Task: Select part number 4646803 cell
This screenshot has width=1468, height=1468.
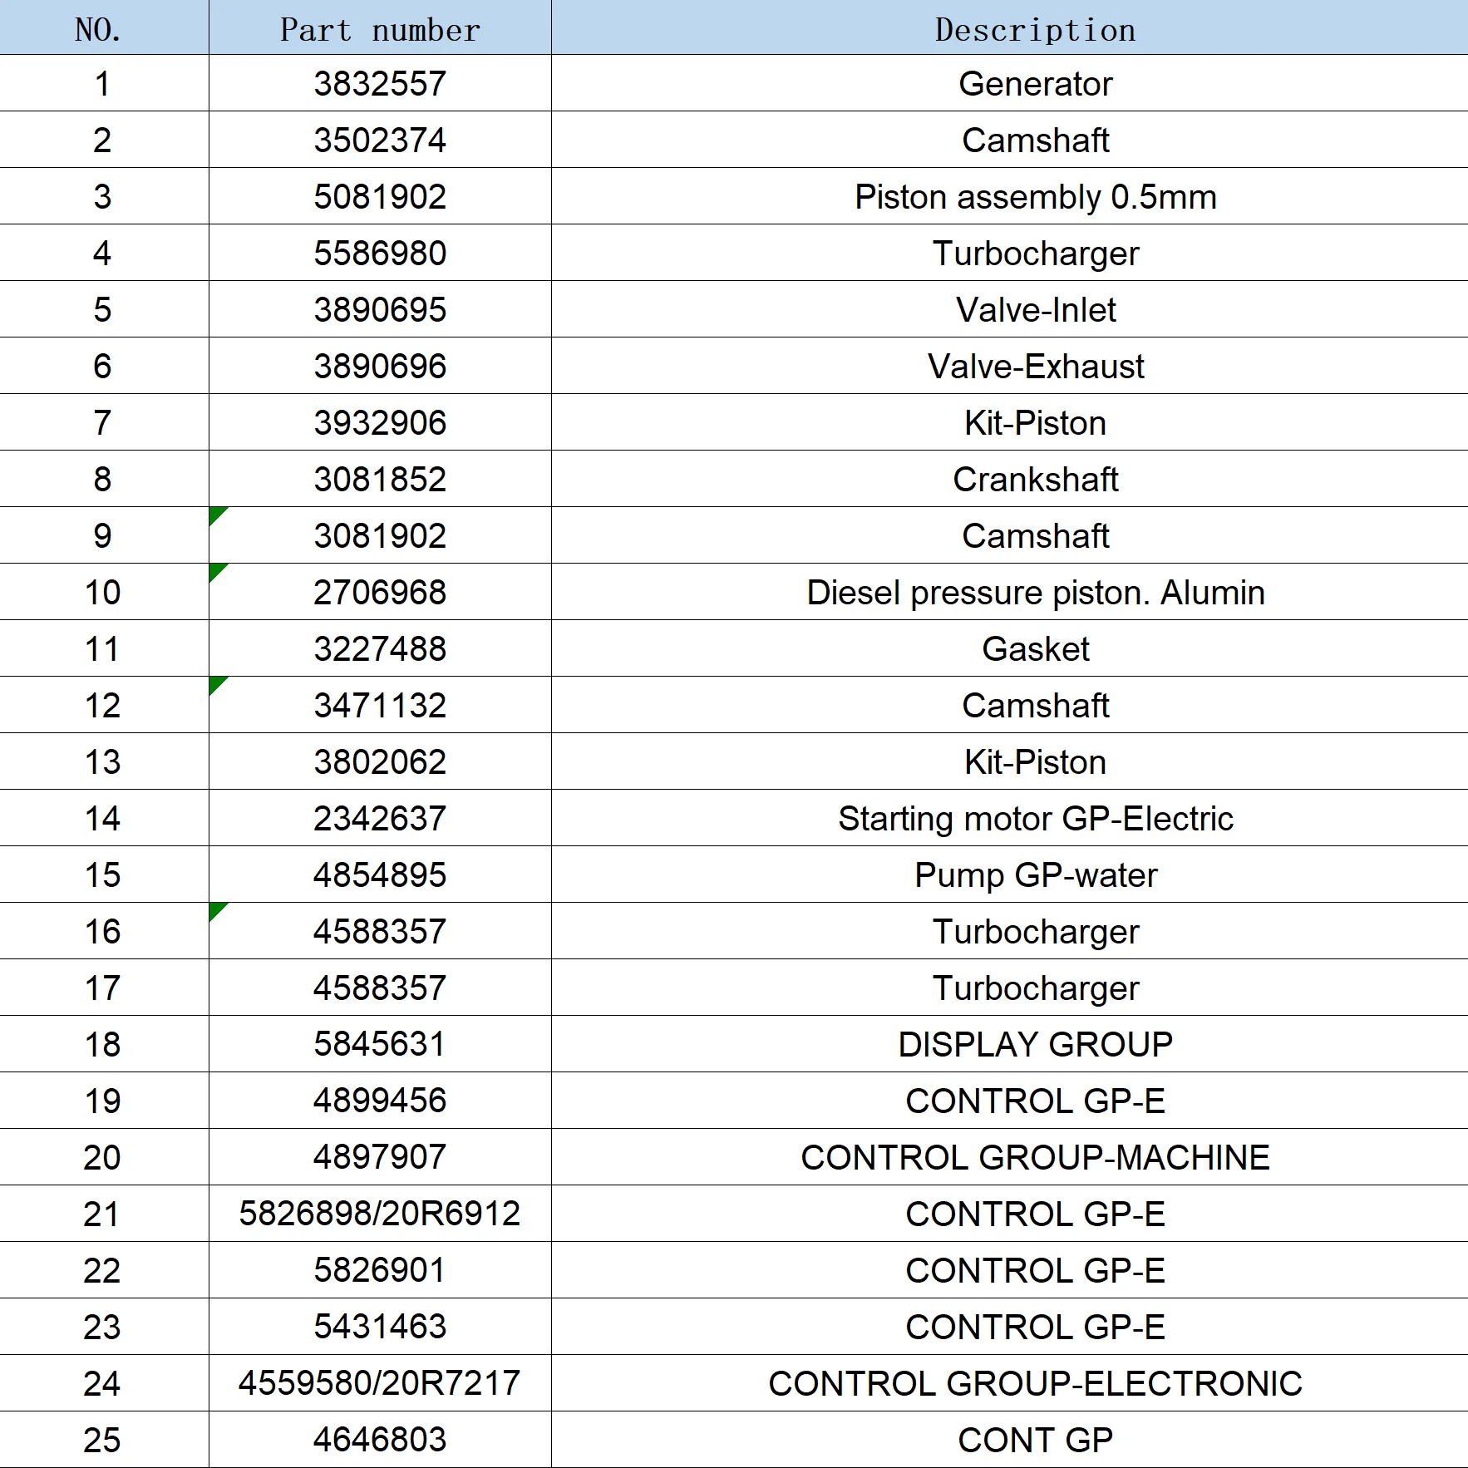Action: pos(380,1440)
